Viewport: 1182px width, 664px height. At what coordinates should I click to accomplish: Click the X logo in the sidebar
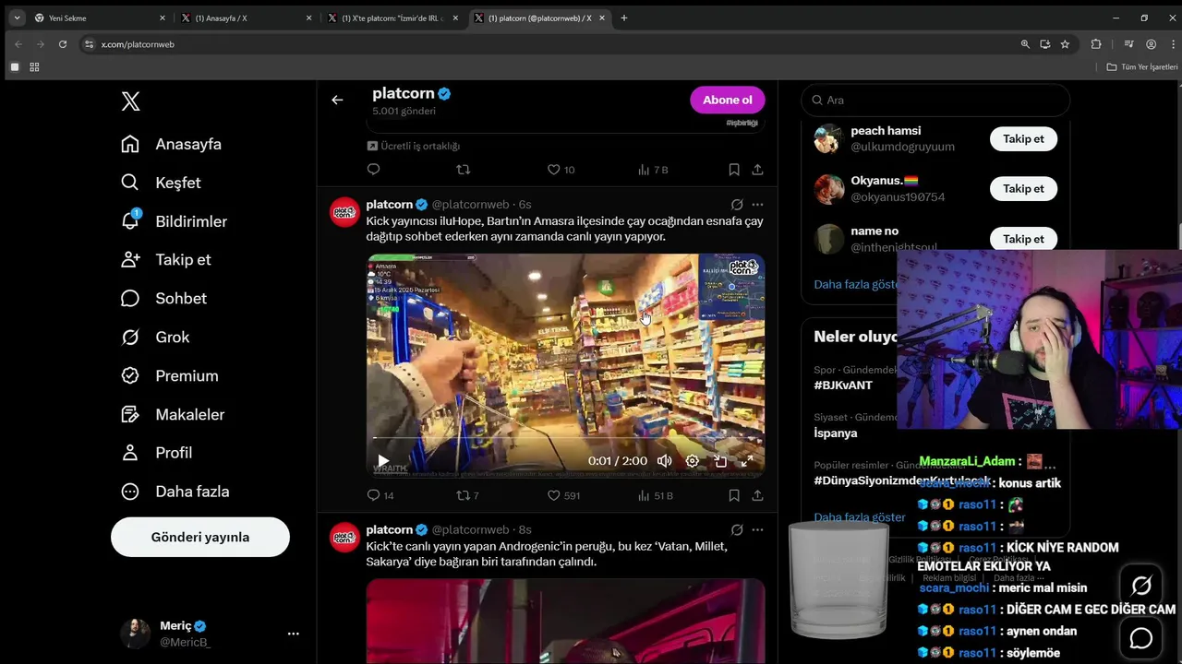tap(131, 101)
